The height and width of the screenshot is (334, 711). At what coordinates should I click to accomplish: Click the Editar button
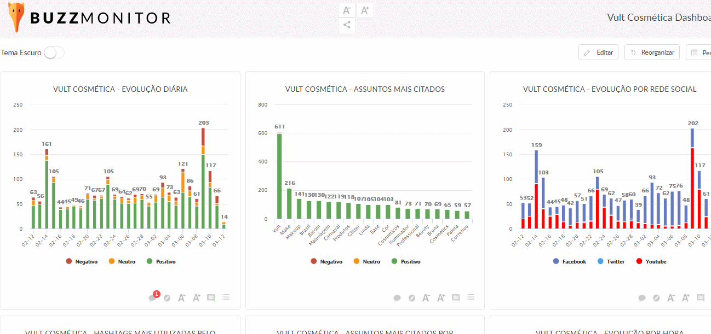tap(598, 52)
